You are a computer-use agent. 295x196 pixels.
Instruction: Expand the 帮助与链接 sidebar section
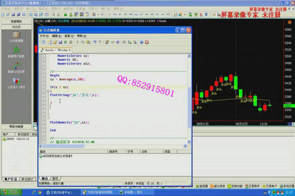(16, 127)
